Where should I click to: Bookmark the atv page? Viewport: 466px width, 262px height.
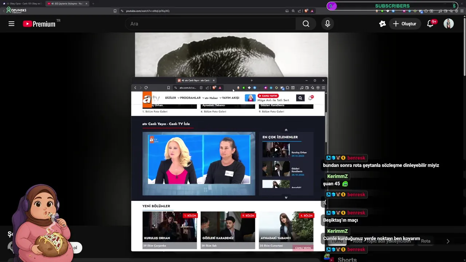point(168,88)
